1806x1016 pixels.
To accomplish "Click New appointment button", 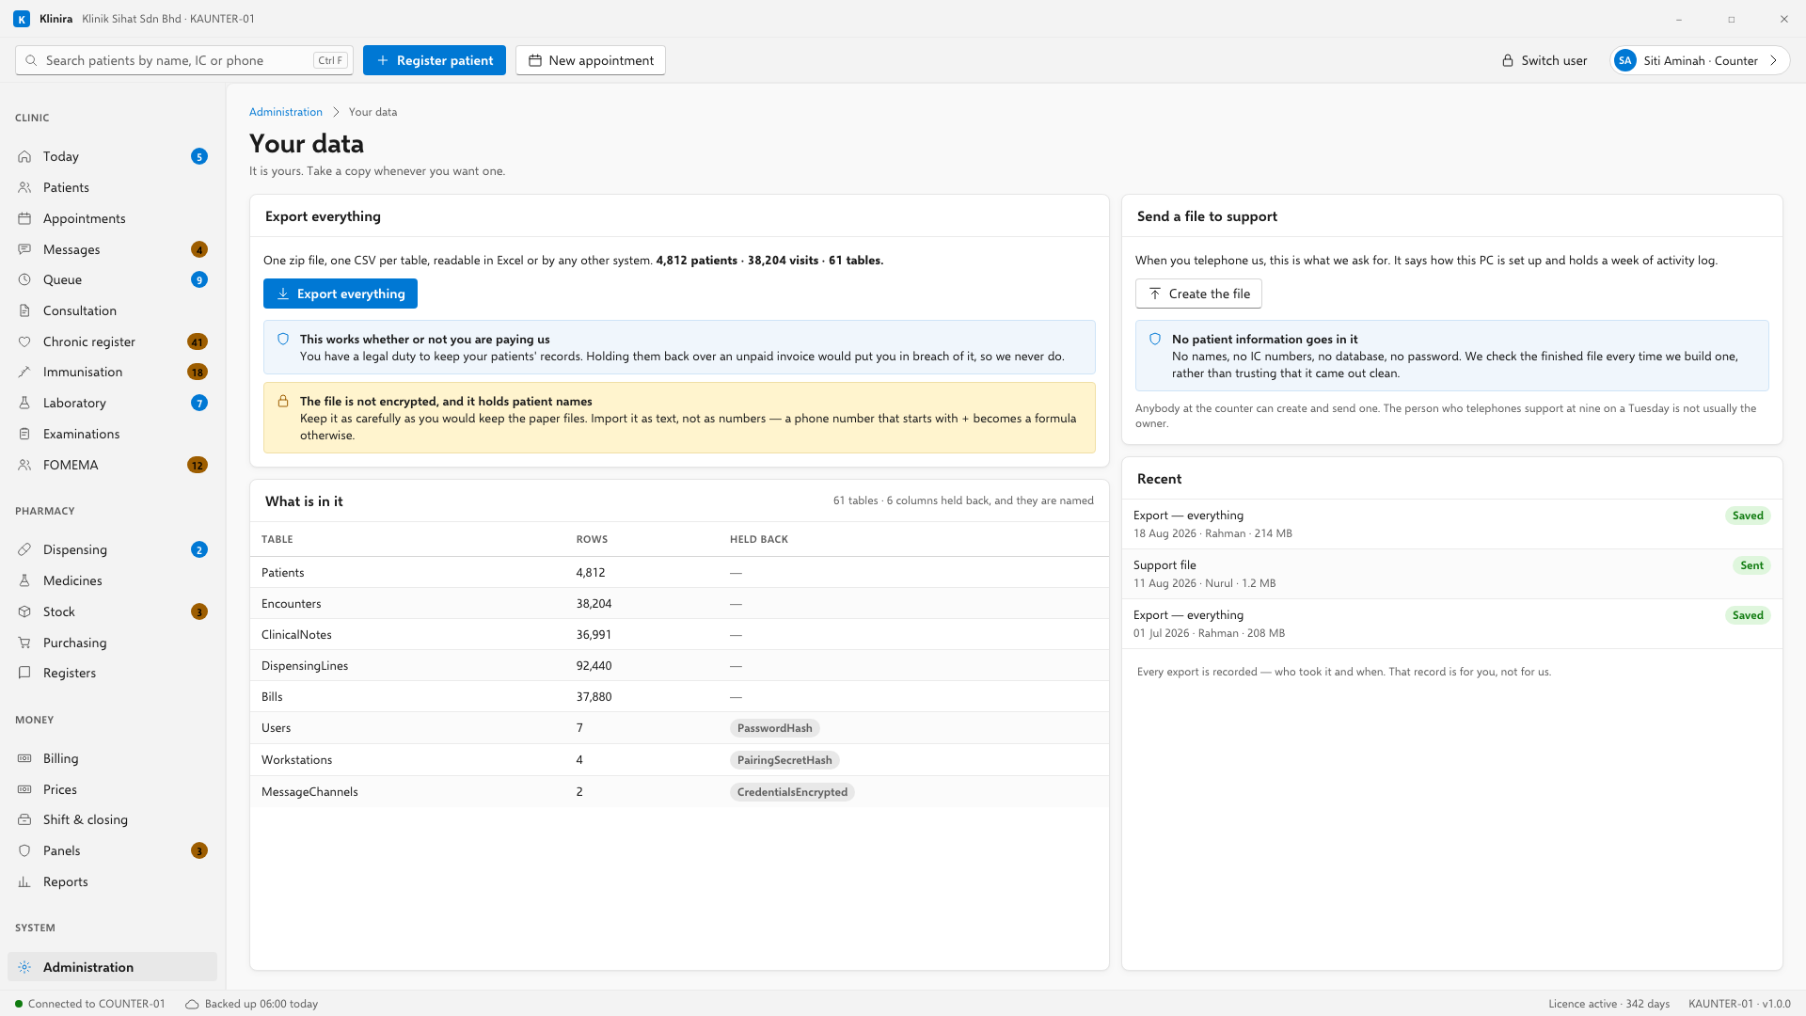I will 591,60.
